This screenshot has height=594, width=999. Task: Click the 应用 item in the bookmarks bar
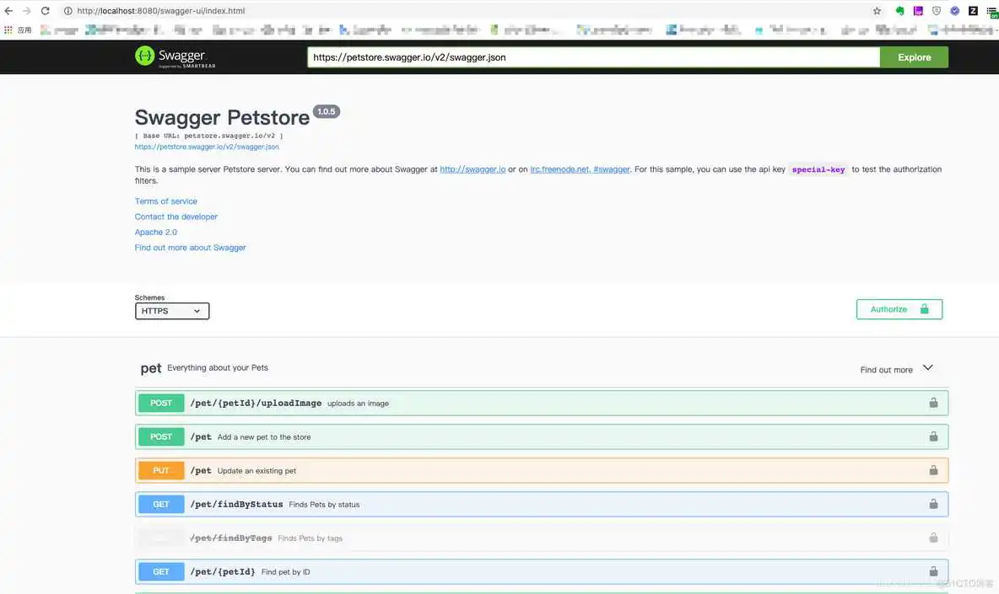click(x=21, y=29)
